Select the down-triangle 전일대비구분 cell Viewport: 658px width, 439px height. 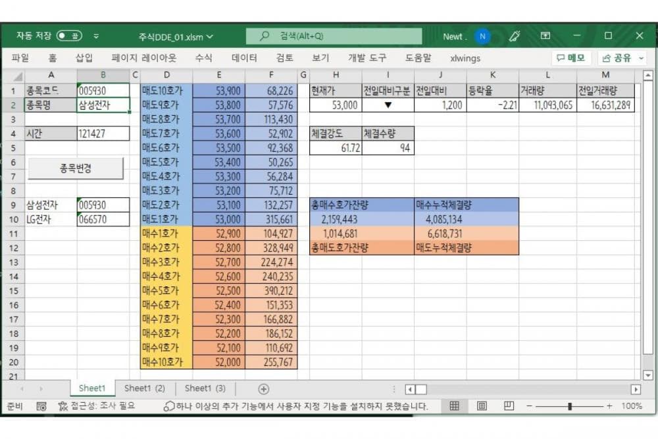point(388,105)
